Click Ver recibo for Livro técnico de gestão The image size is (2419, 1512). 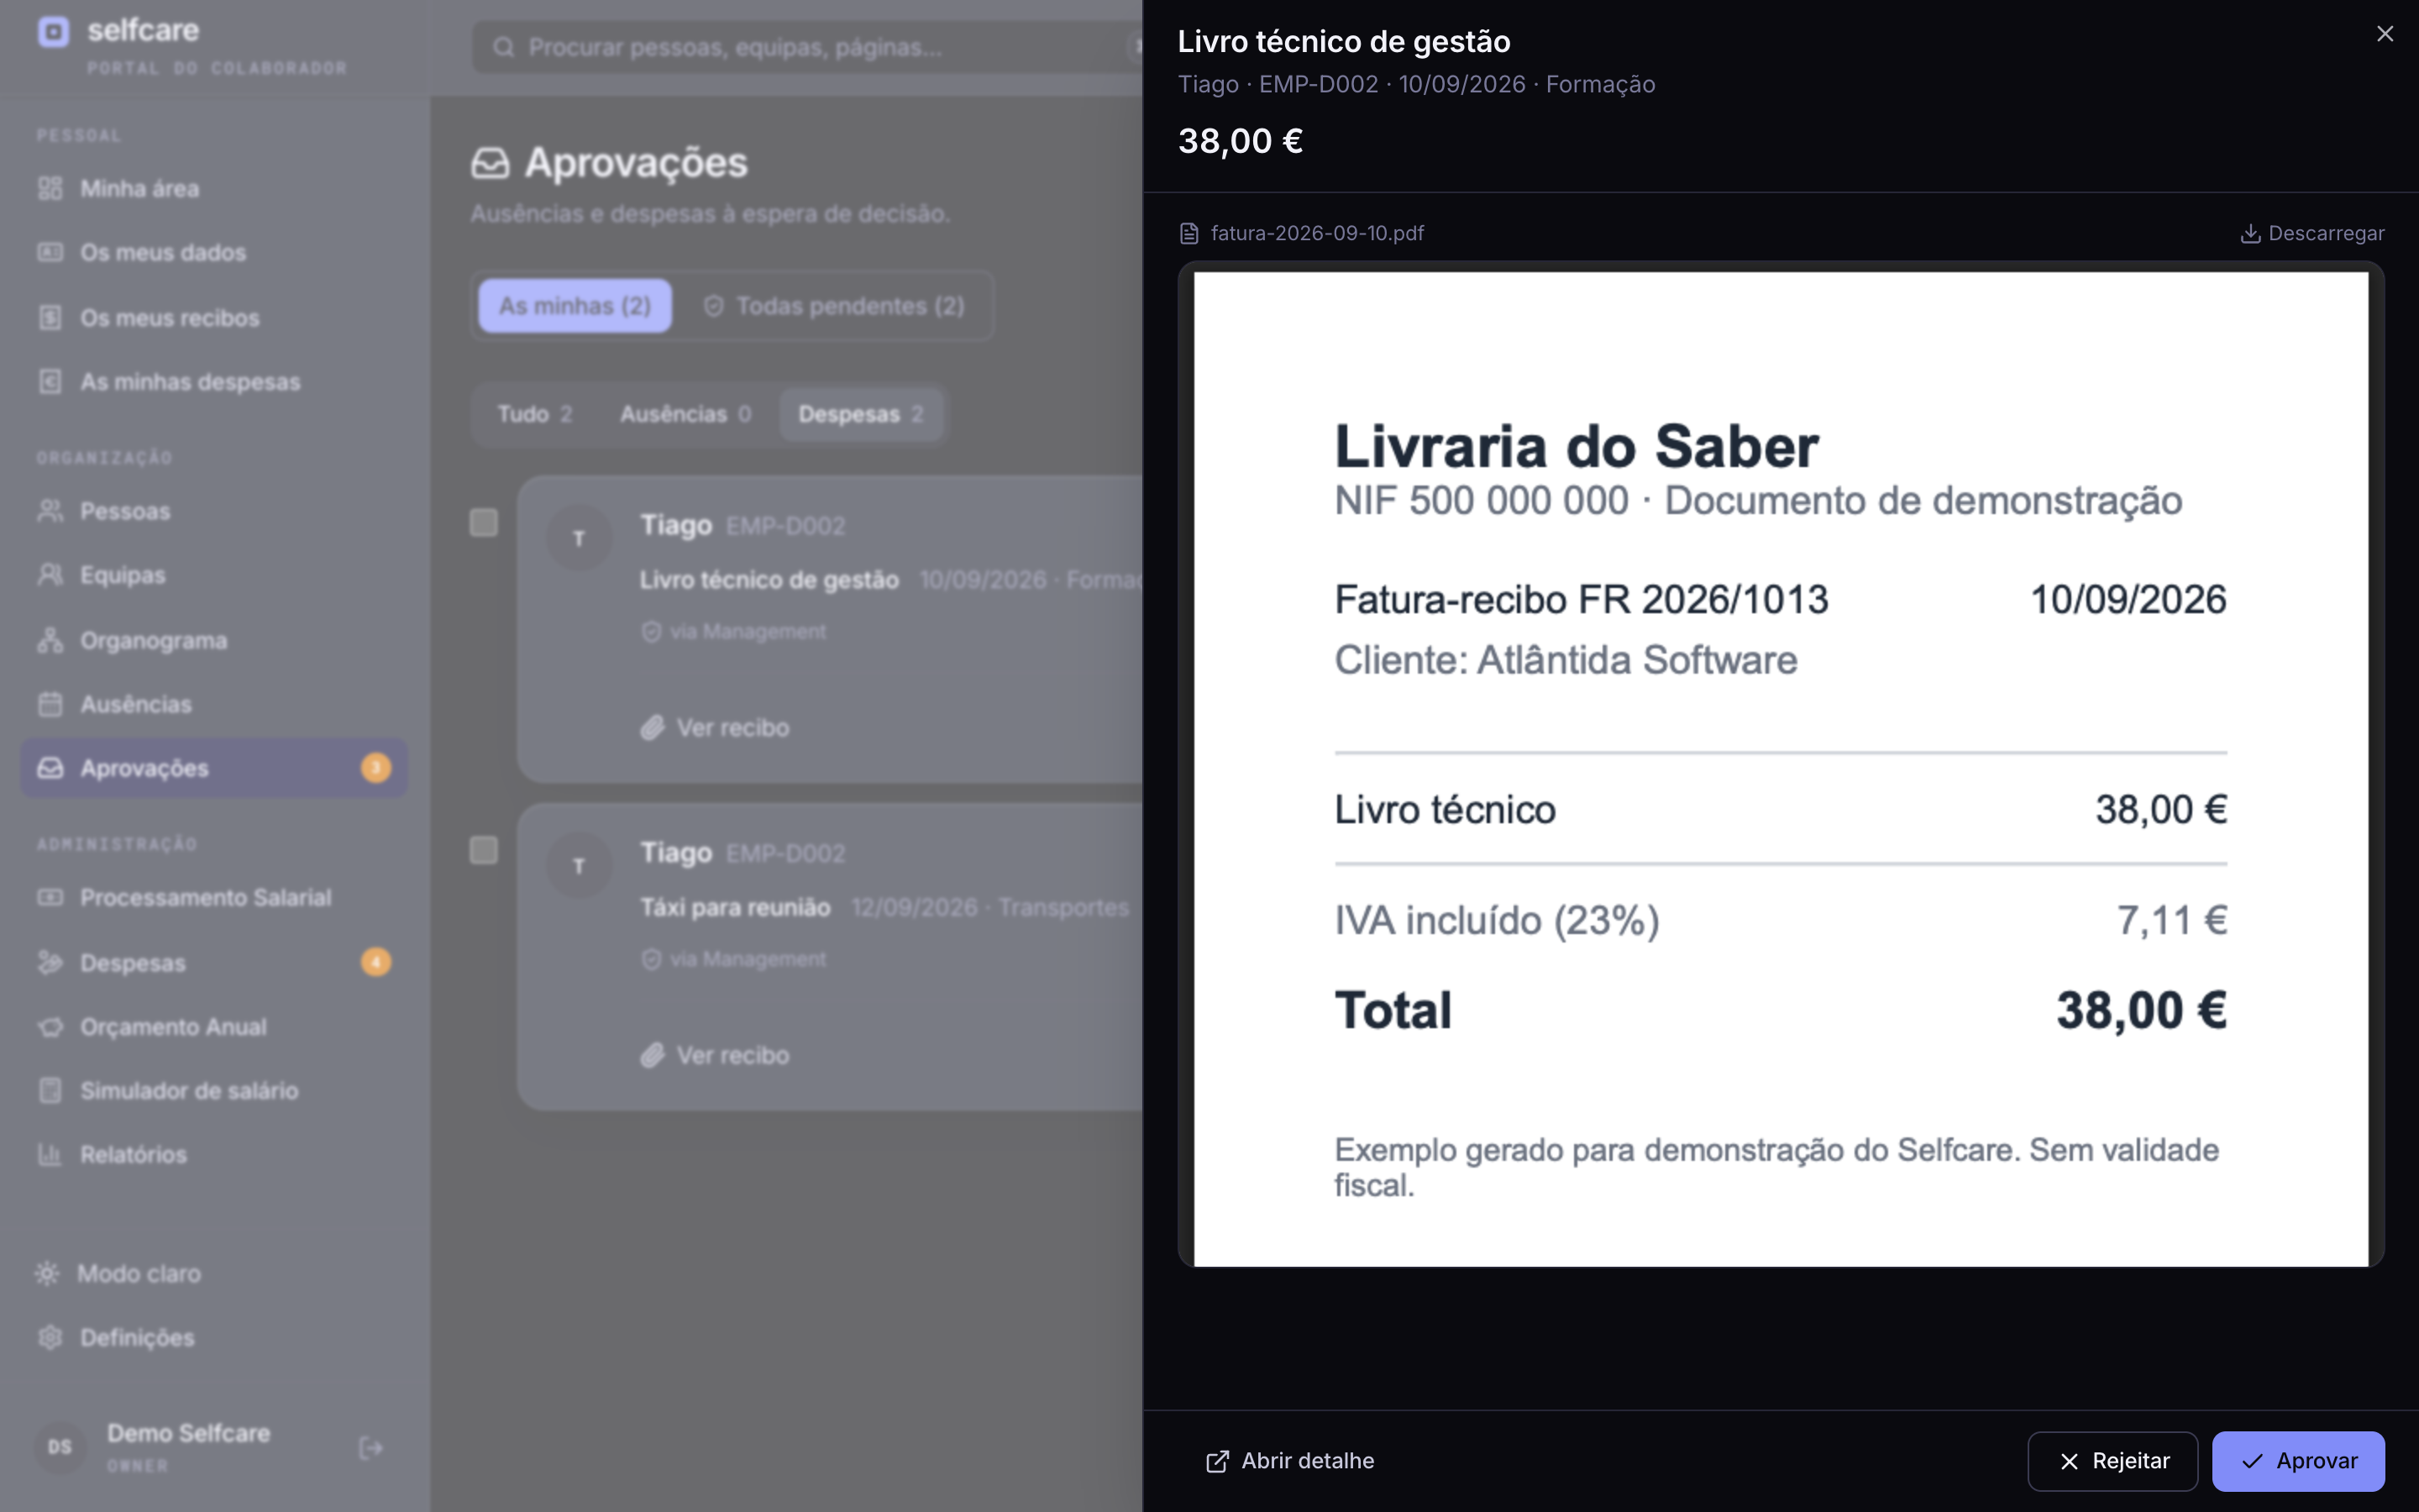tap(716, 728)
